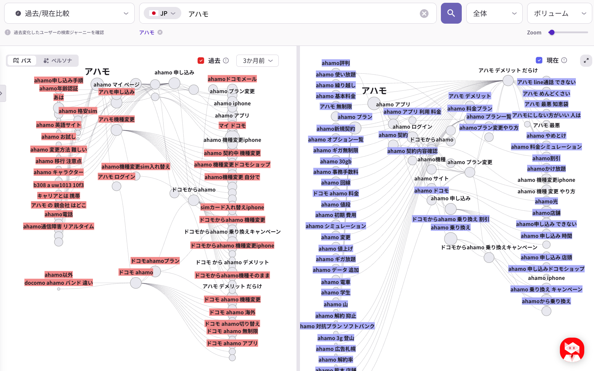
Task: Adjust the Zoom slider handle
Action: 552,32
